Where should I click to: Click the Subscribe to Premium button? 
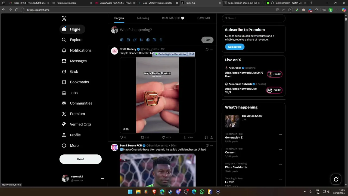(235, 47)
